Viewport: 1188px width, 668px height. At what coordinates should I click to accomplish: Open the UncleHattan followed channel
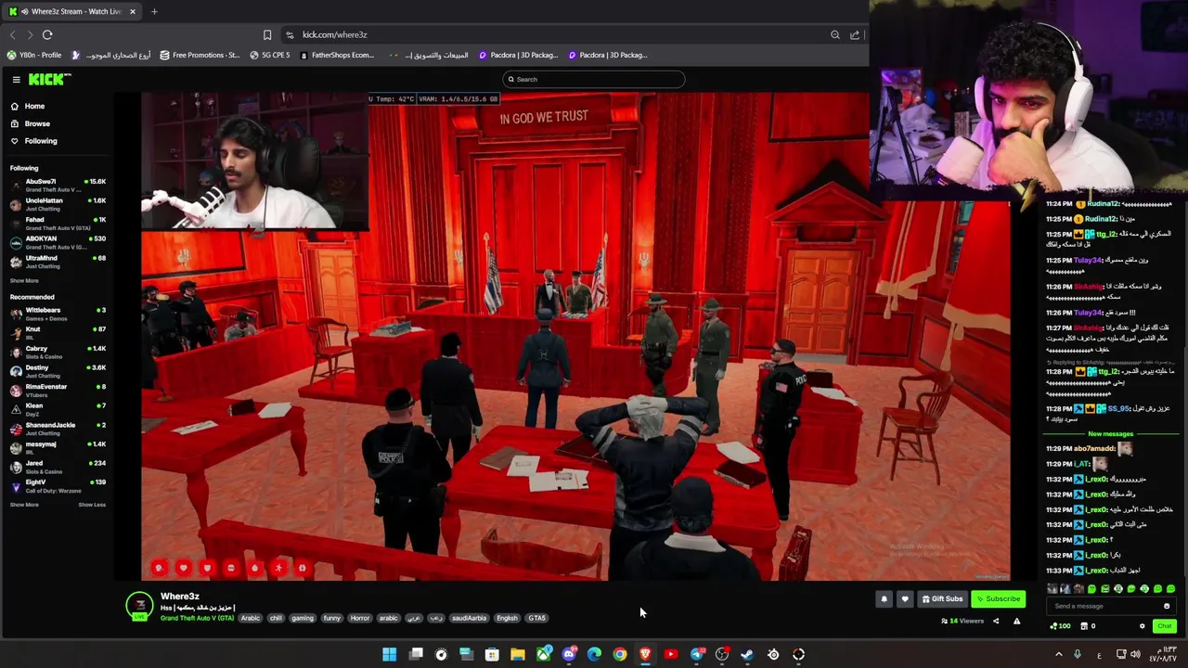click(58, 204)
